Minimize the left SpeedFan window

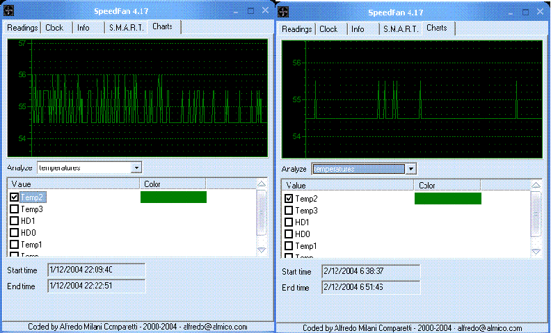pyautogui.click(x=236, y=11)
